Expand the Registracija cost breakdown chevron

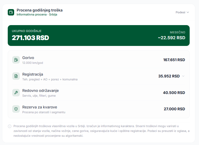click(183, 76)
